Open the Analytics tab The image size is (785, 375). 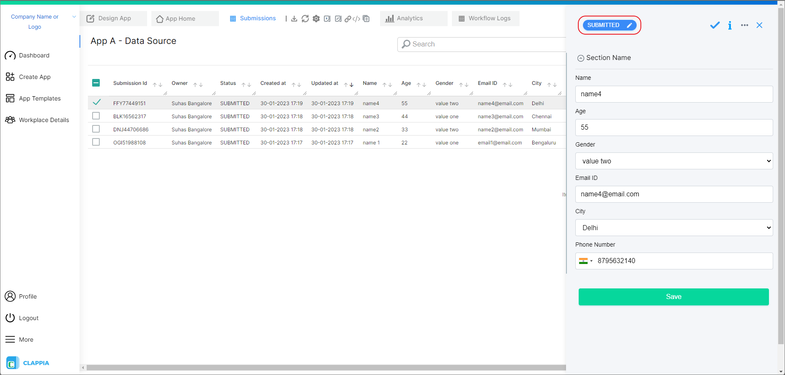pos(413,19)
